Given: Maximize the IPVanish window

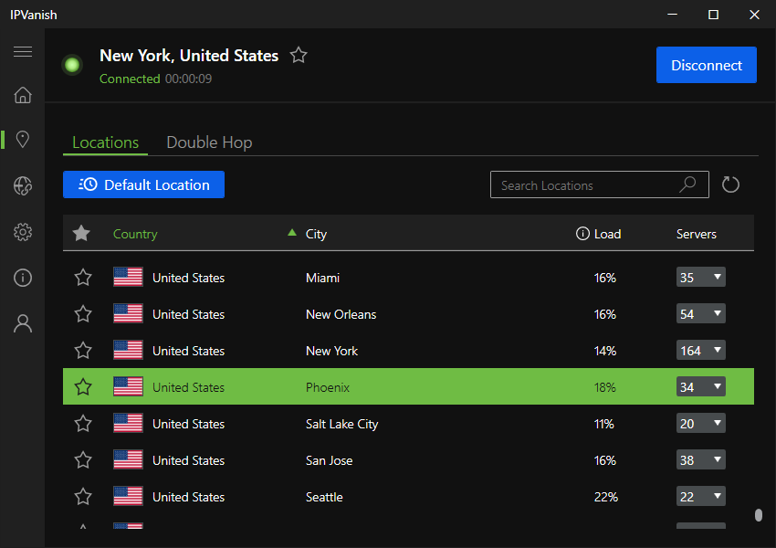Looking at the screenshot, I should (x=713, y=15).
